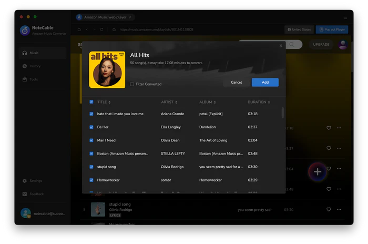Click the 'petal [Explicit]' album cell

click(x=211, y=114)
